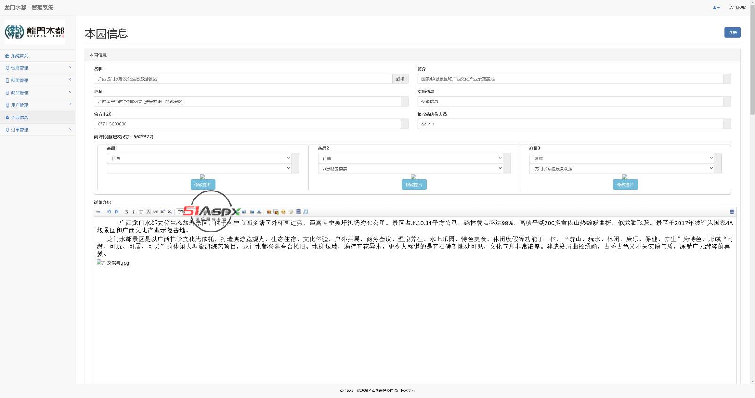
Task: Click the 简介 input field
Action: (570, 79)
